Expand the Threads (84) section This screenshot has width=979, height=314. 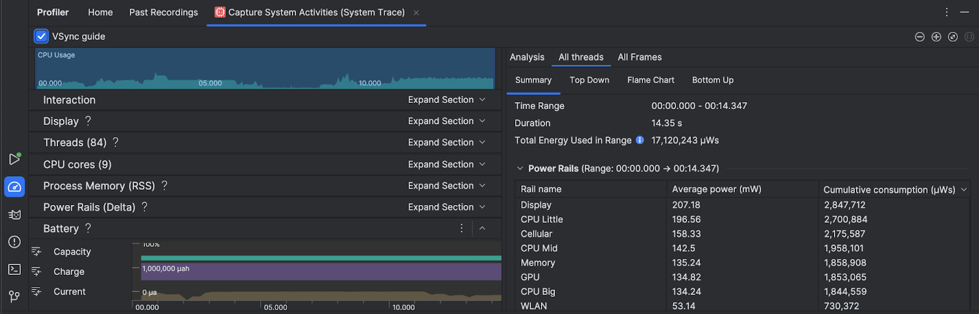pos(447,143)
